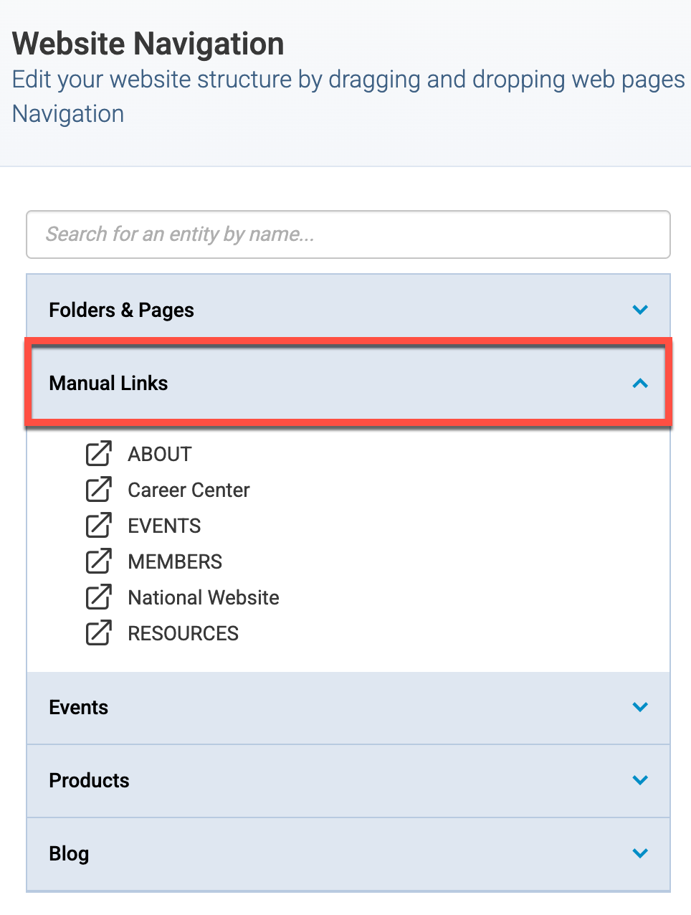This screenshot has width=691, height=915.
Task: Click the external link icon beside EVENTS
Action: tap(99, 526)
